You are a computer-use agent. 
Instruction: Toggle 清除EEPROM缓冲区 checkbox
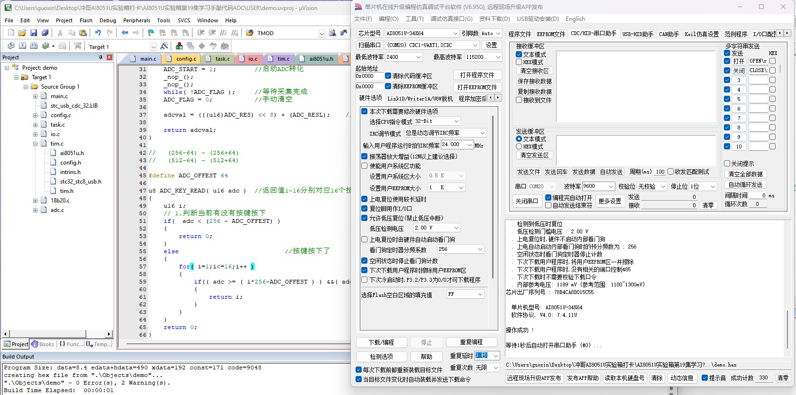click(388, 86)
